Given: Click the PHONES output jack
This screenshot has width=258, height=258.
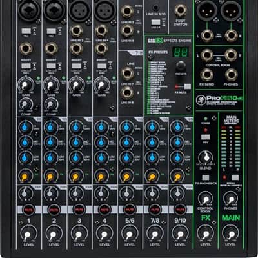Looking at the screenshot, I should (x=232, y=75).
